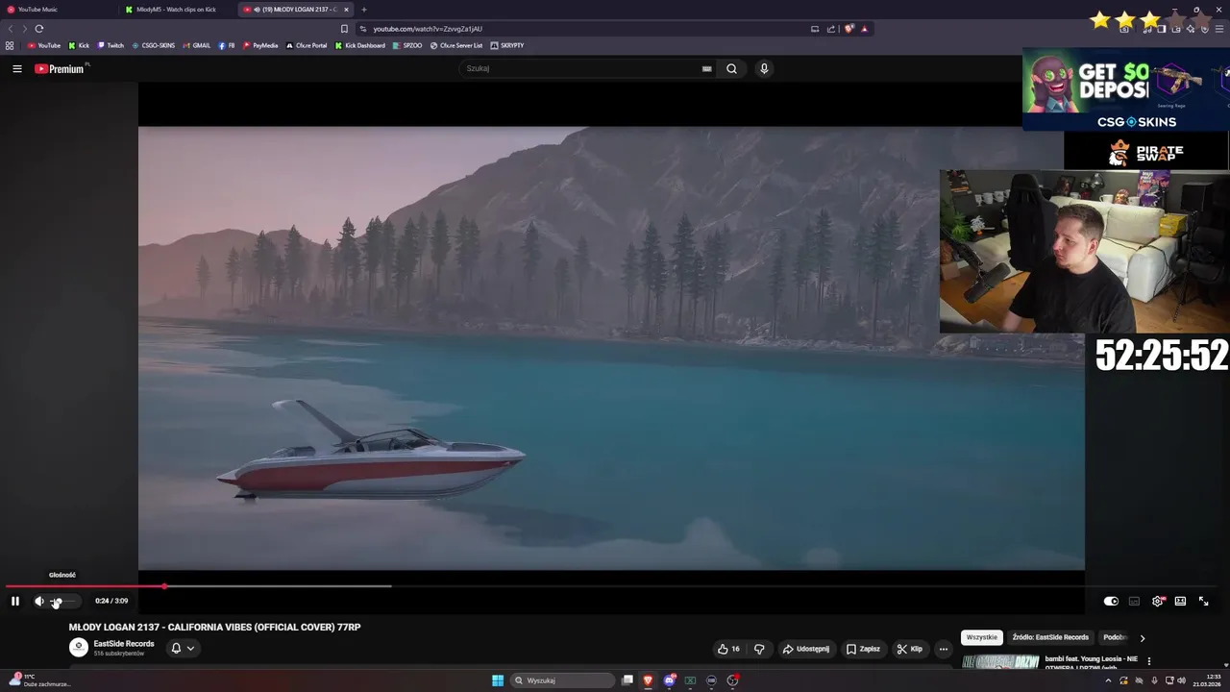Open the FB bookmark
This screenshot has height=692, width=1230.
(227, 45)
